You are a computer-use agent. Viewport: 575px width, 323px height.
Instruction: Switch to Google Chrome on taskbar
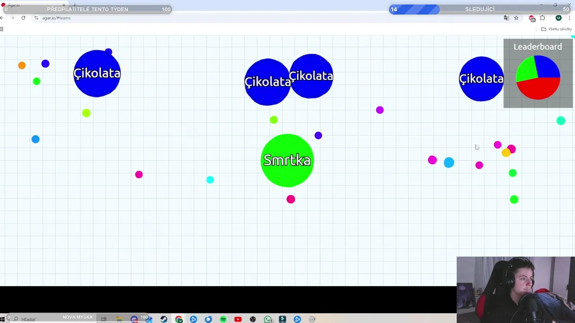179,319
